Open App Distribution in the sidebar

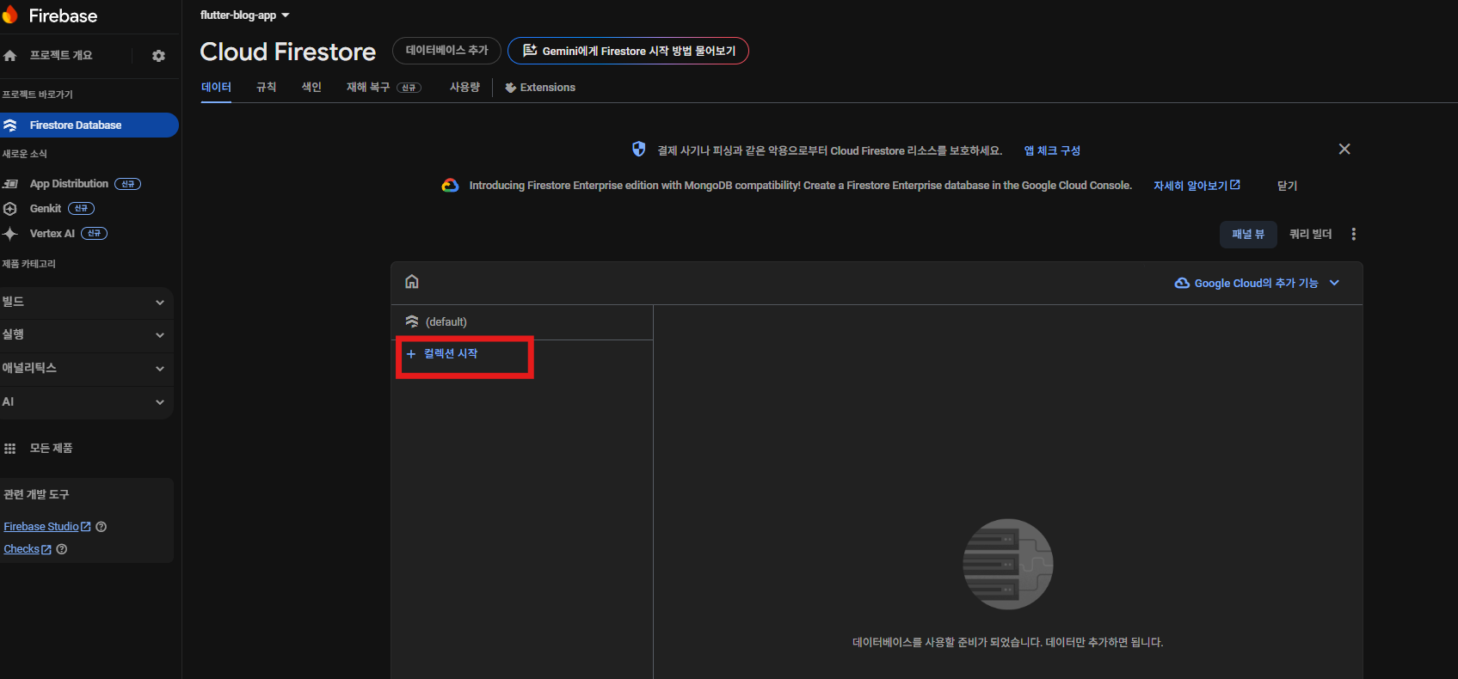pos(69,184)
